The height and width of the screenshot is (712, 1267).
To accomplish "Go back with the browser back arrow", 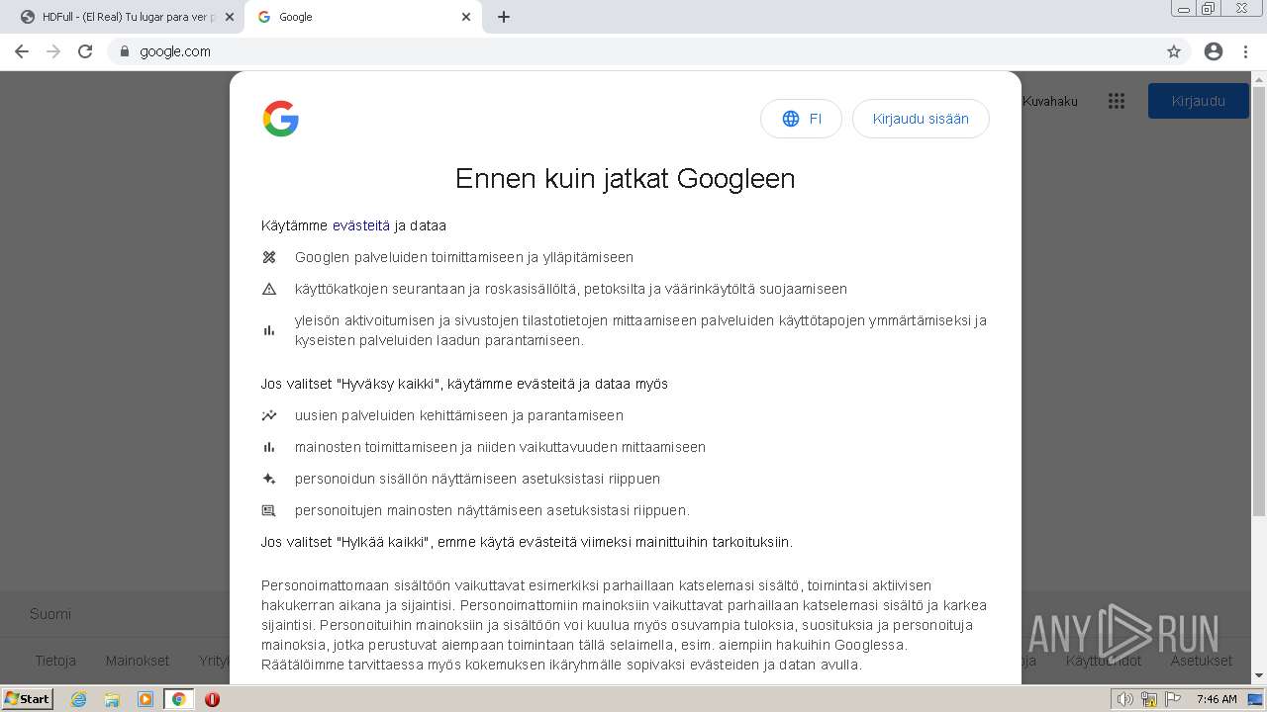I will tap(22, 51).
